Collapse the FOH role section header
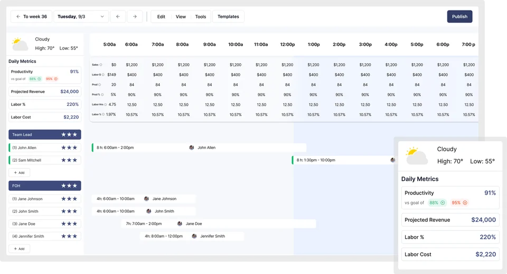 [x=45, y=185]
